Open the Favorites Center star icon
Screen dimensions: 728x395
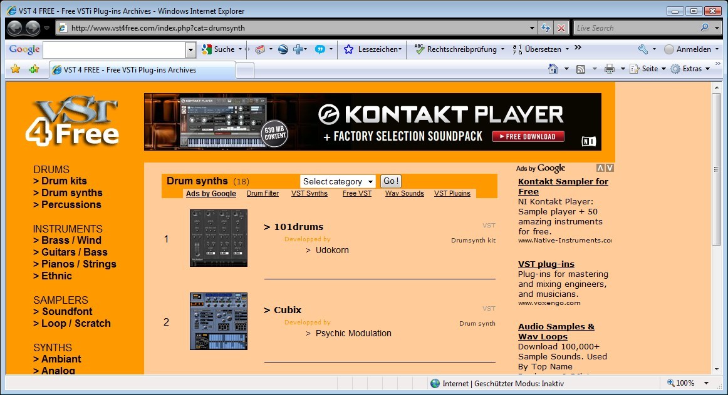[x=15, y=69]
